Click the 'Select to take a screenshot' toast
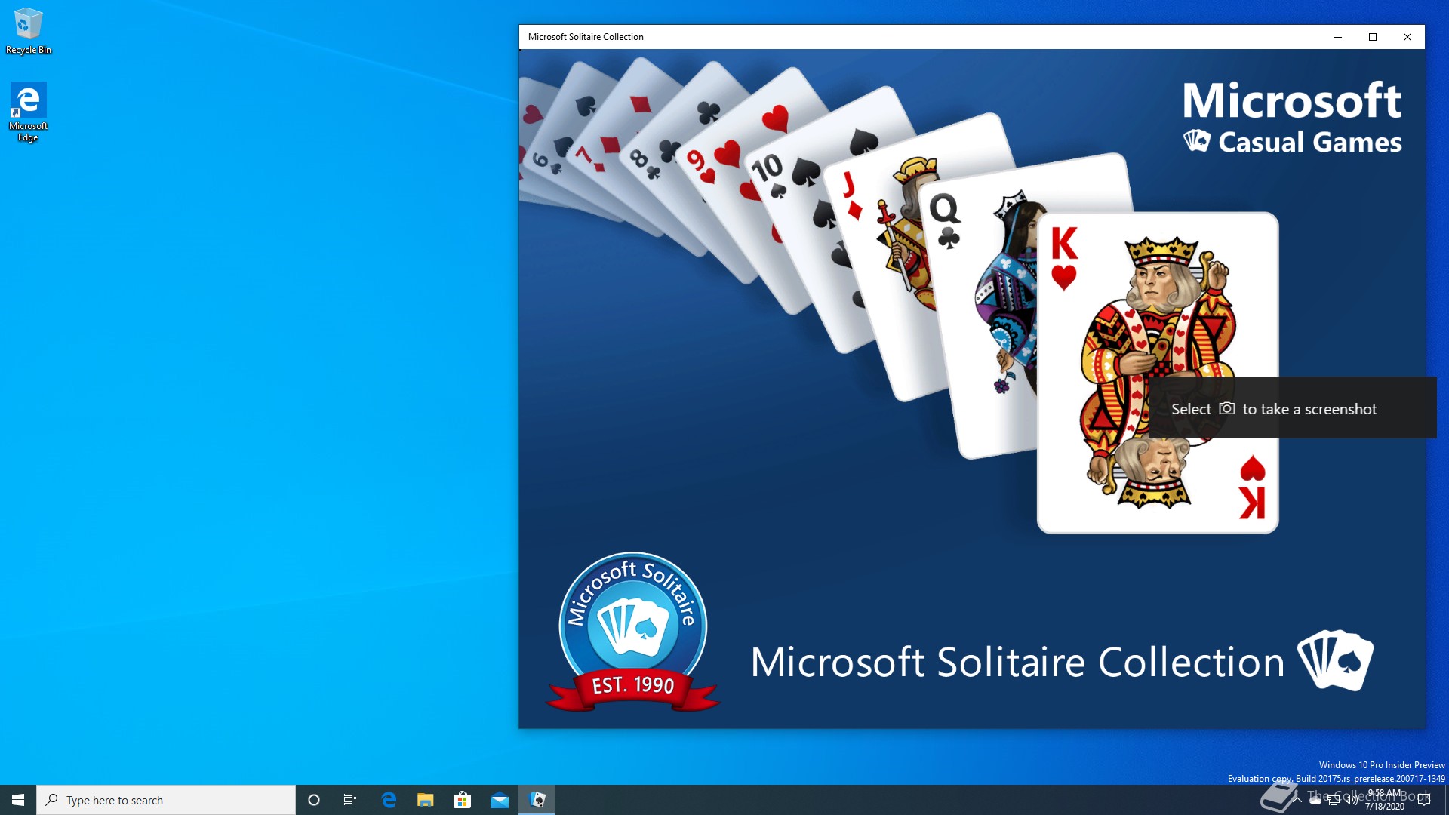Viewport: 1449px width, 815px height. coord(1292,407)
